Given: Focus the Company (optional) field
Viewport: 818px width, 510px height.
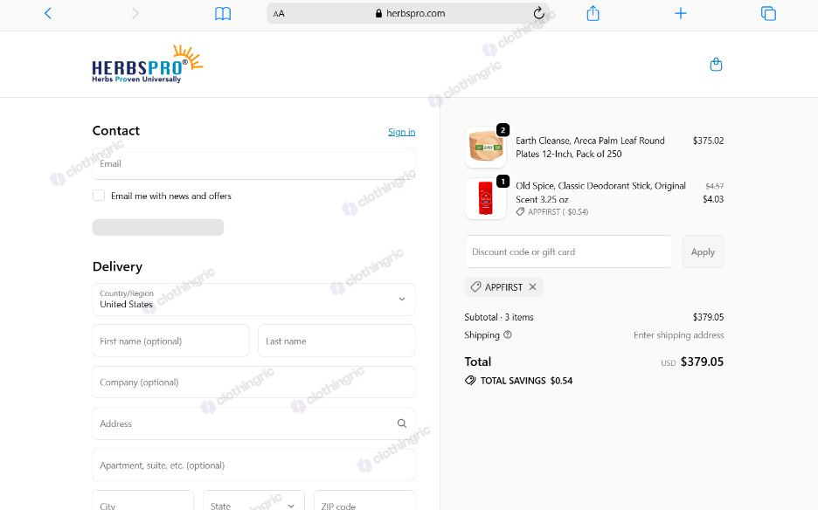Looking at the screenshot, I should pos(253,382).
